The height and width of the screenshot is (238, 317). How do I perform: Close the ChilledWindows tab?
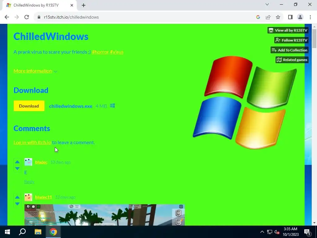72,5
